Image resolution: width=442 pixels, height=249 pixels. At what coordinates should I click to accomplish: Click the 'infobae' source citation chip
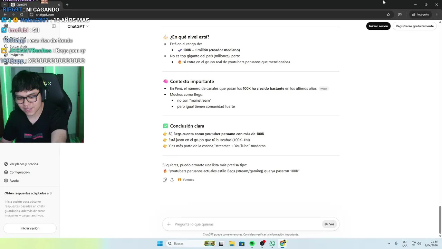pos(324,89)
